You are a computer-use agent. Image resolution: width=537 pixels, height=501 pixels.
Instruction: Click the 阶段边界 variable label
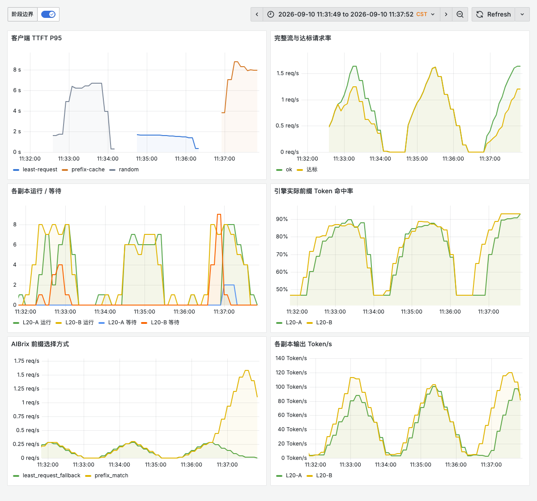tap(22, 14)
